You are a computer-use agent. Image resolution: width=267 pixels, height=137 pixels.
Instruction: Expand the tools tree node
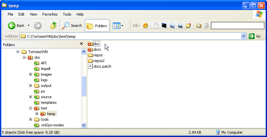tap(30, 119)
